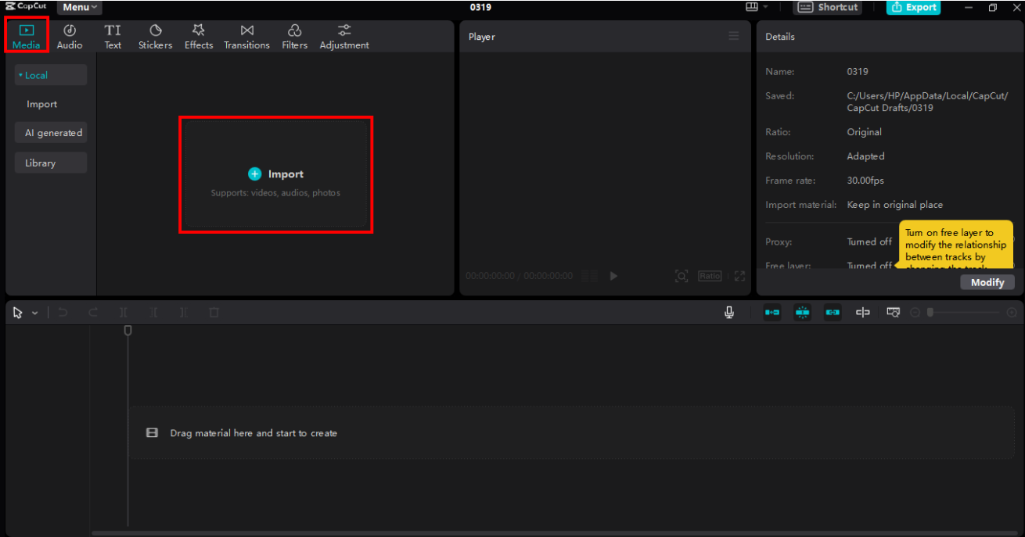Open the Player panel options menu
1025x537 pixels.
coord(733,36)
